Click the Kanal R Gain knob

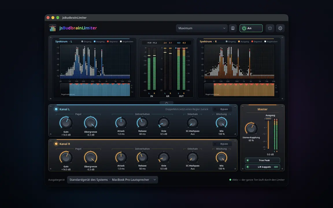pos(66,157)
